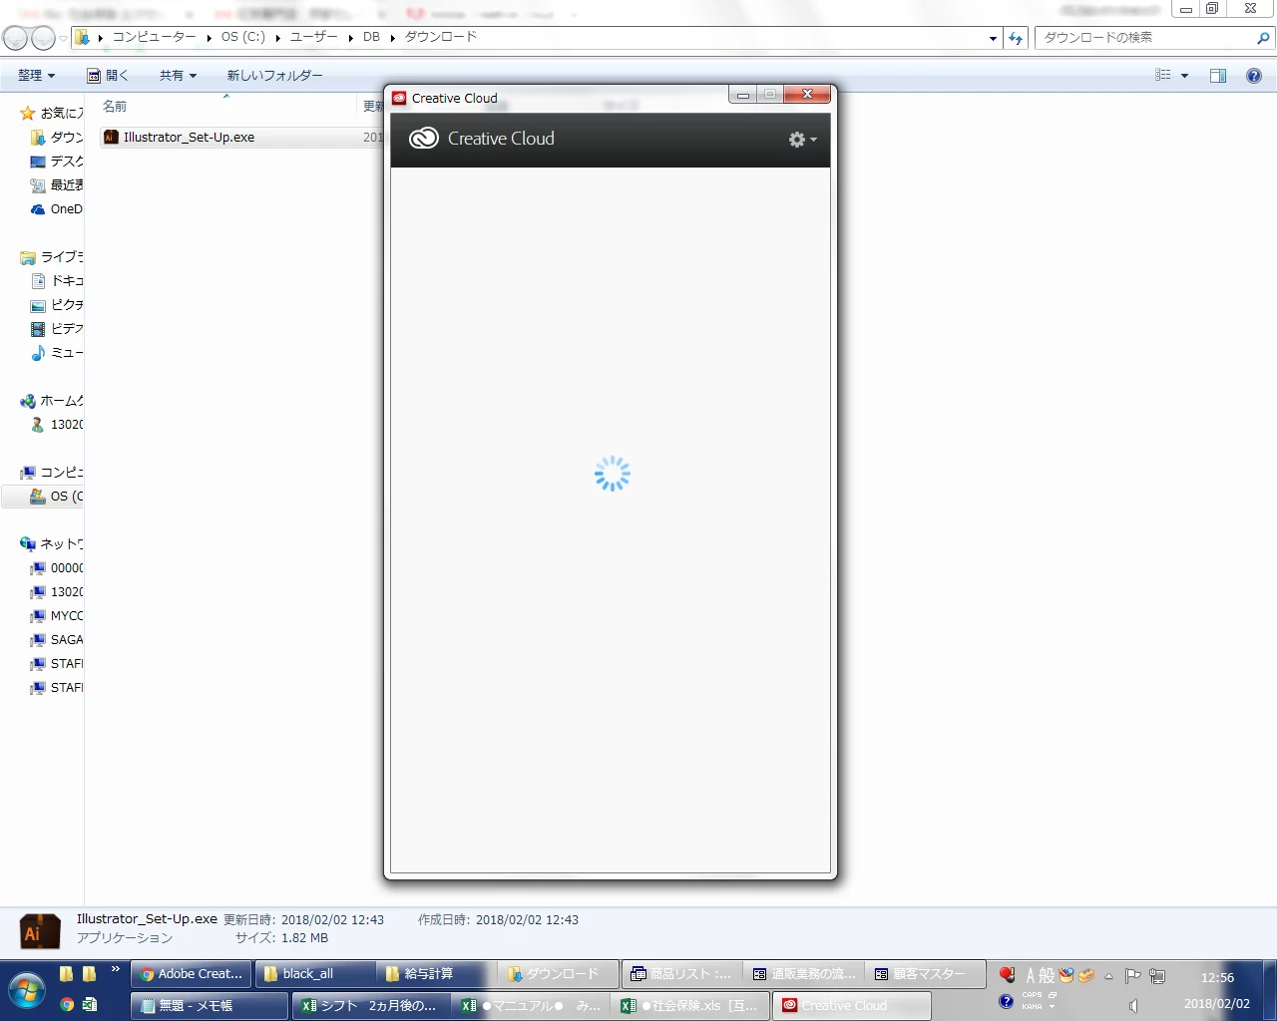
Task: Select the 最近表示した場所 item in the navigation pane
Action: pyautogui.click(x=57, y=184)
